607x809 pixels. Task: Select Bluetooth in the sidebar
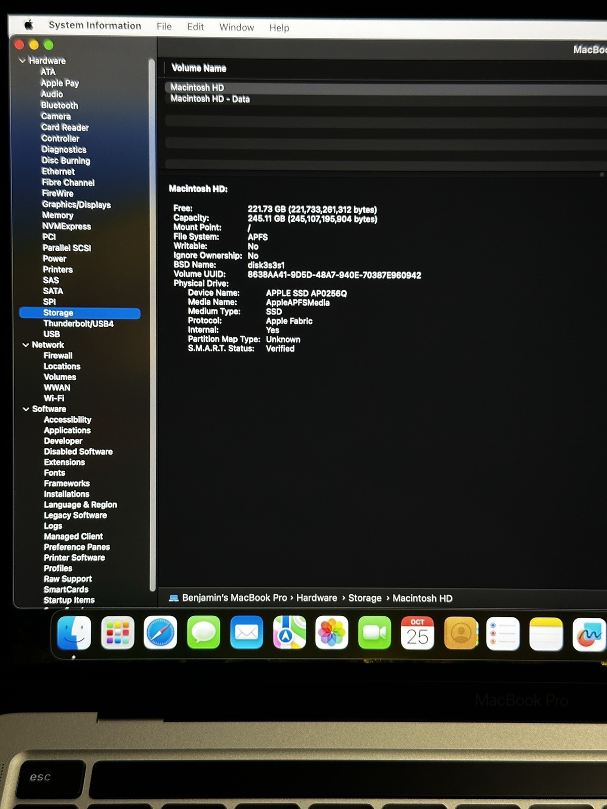(x=60, y=105)
